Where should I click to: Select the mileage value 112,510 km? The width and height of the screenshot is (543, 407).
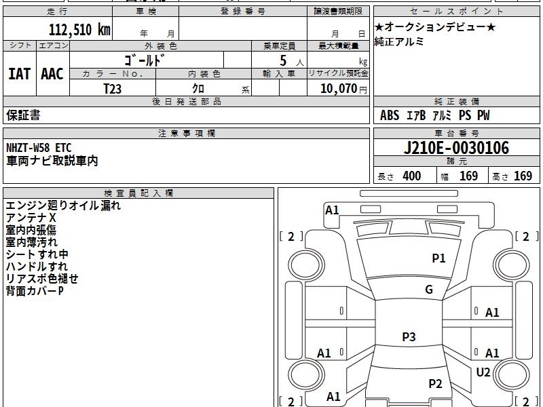79,30
